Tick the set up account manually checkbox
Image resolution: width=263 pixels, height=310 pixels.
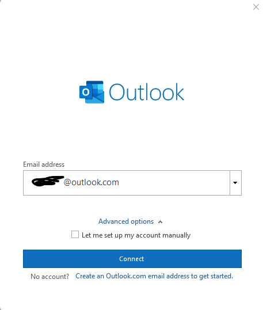point(75,235)
